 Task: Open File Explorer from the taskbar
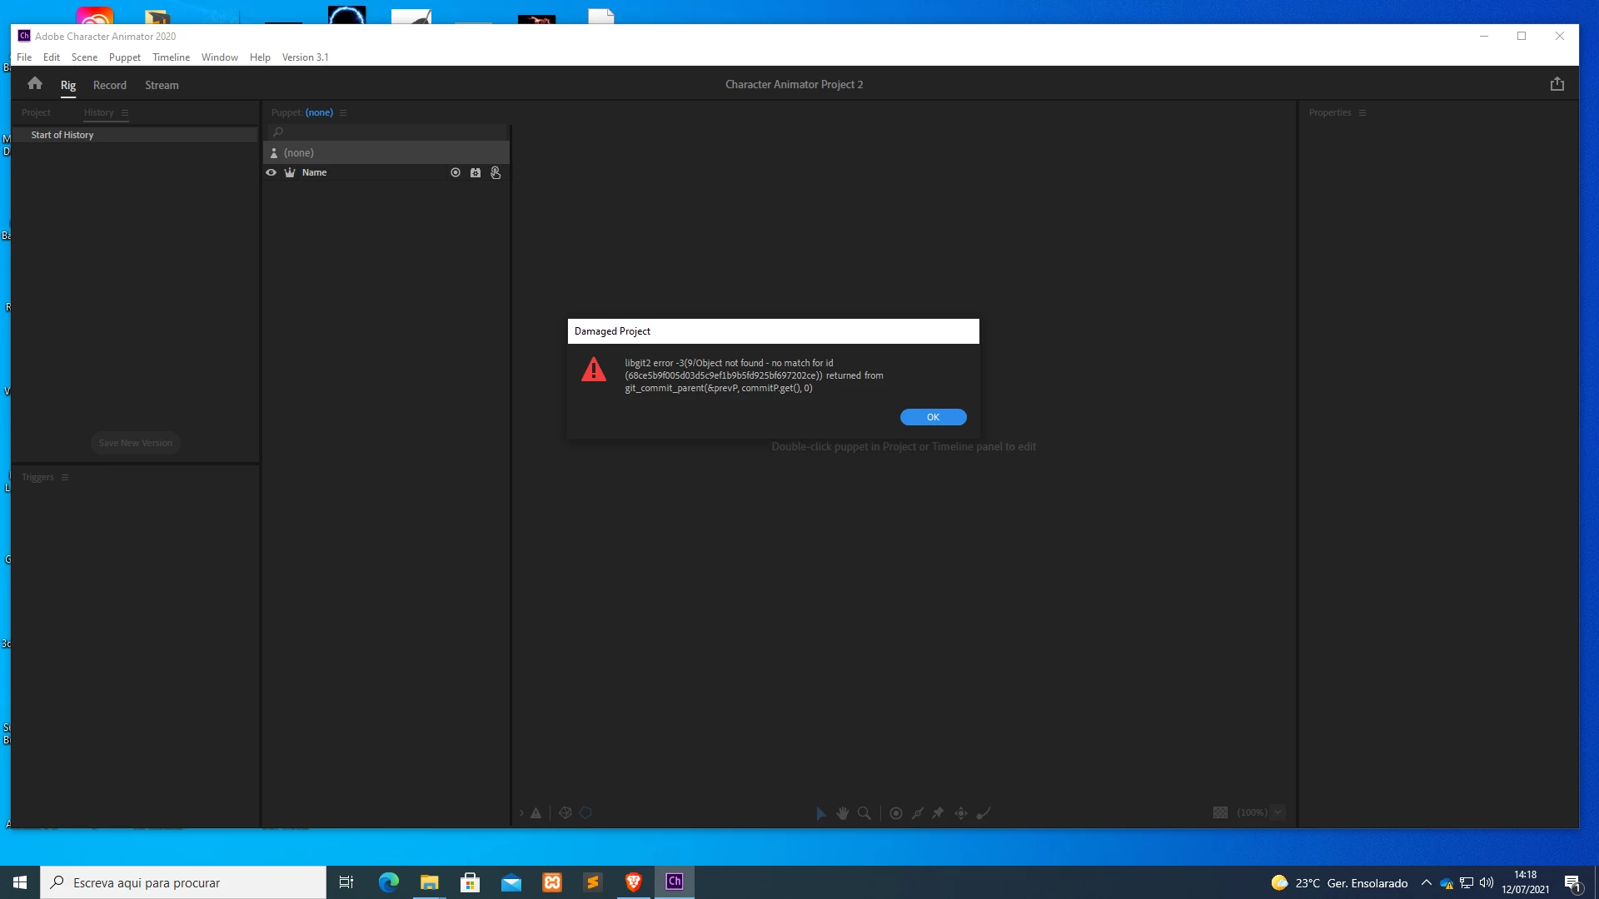(429, 882)
